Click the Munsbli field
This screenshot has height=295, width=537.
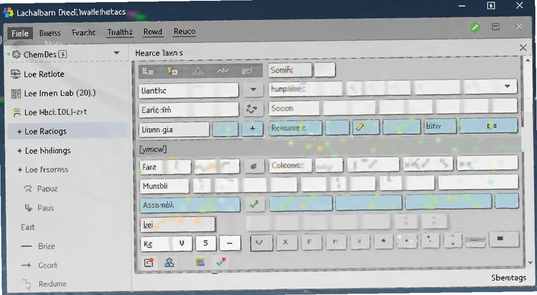point(164,186)
